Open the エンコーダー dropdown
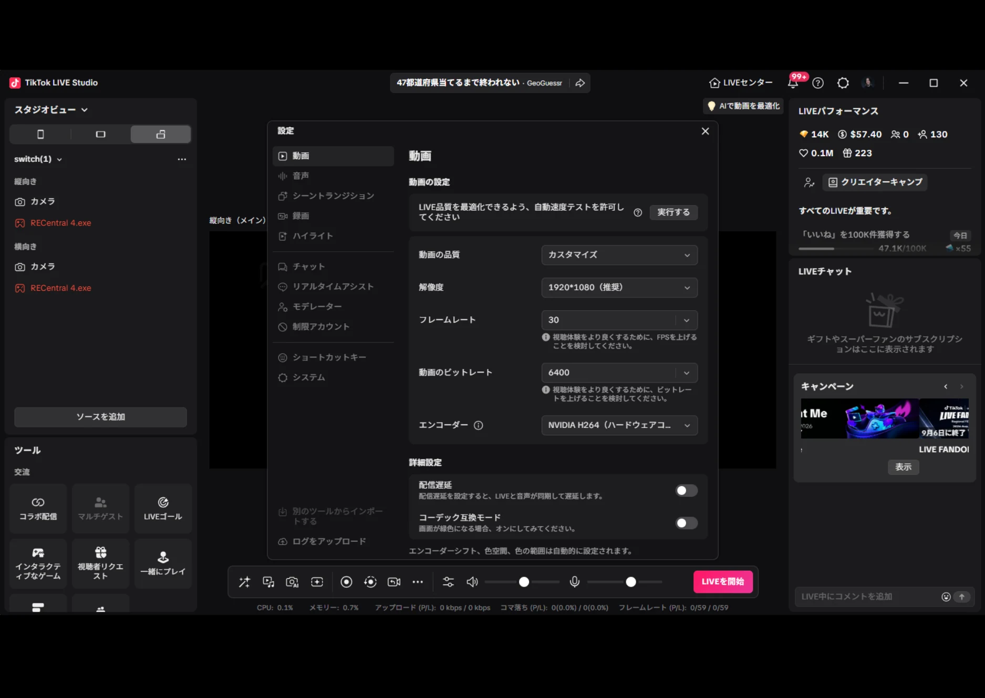Image resolution: width=985 pixels, height=698 pixels. tap(619, 425)
